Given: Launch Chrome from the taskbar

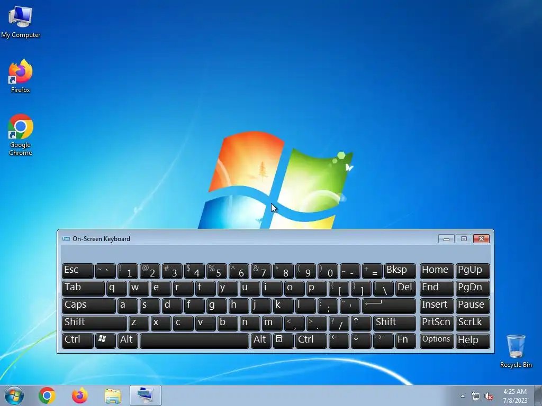Looking at the screenshot, I should (47, 395).
